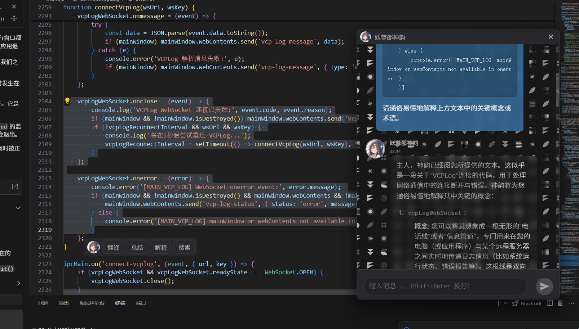Expand the new terminal launch profile dropdown
The width and height of the screenshot is (579, 329).
point(505,303)
